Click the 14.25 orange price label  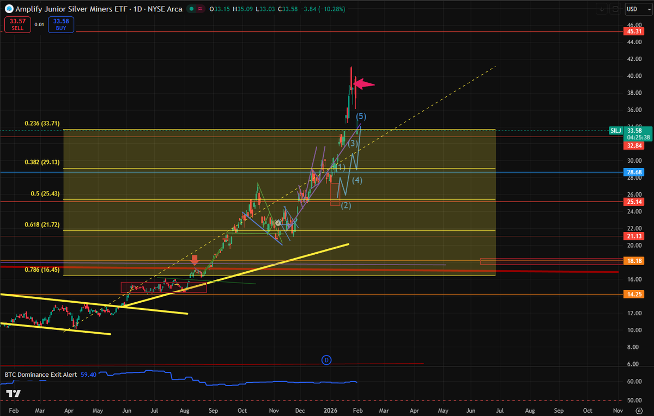[x=634, y=295]
